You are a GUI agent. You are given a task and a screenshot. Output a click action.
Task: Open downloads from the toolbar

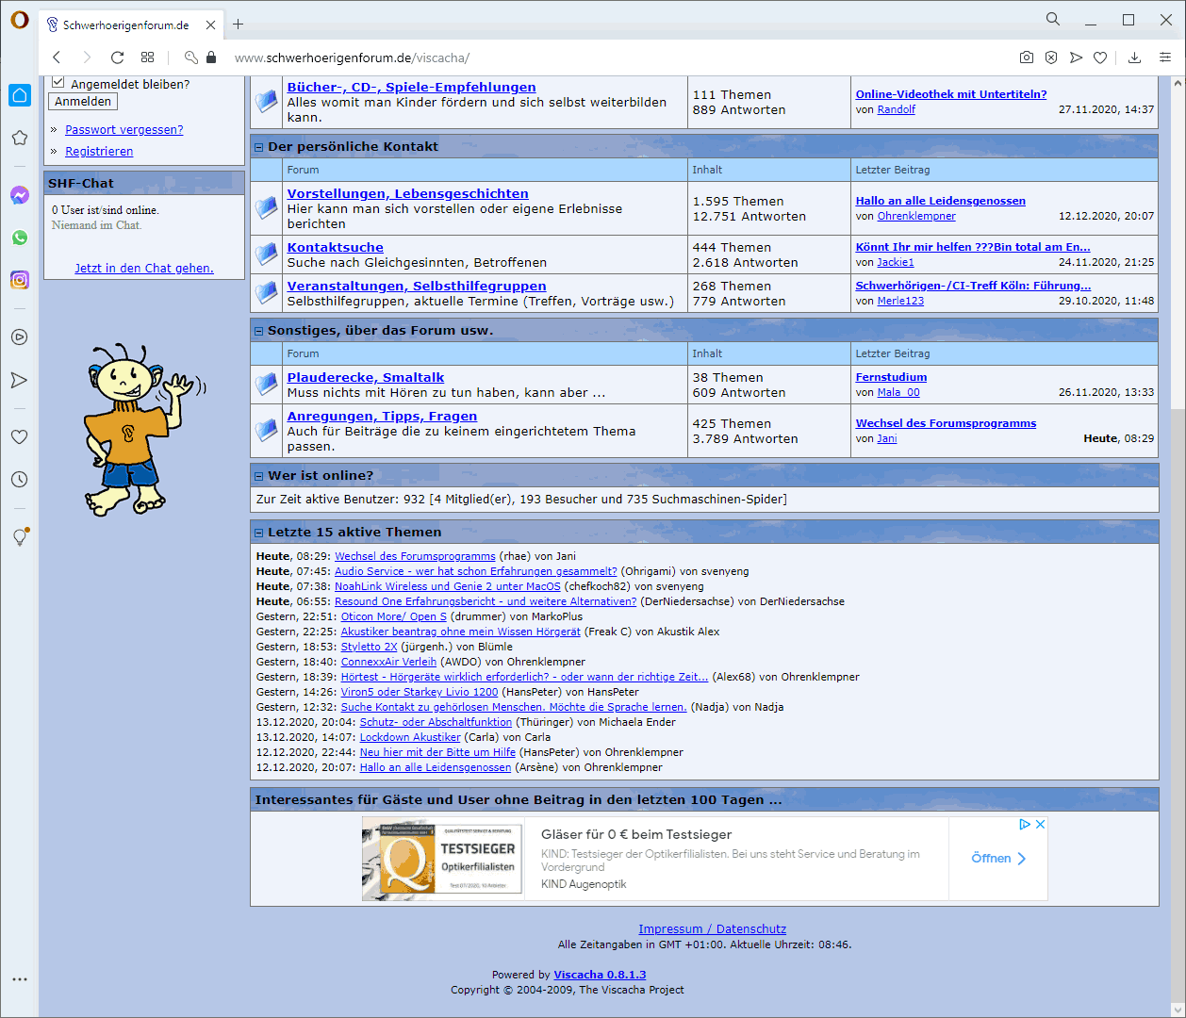pyautogui.click(x=1134, y=57)
